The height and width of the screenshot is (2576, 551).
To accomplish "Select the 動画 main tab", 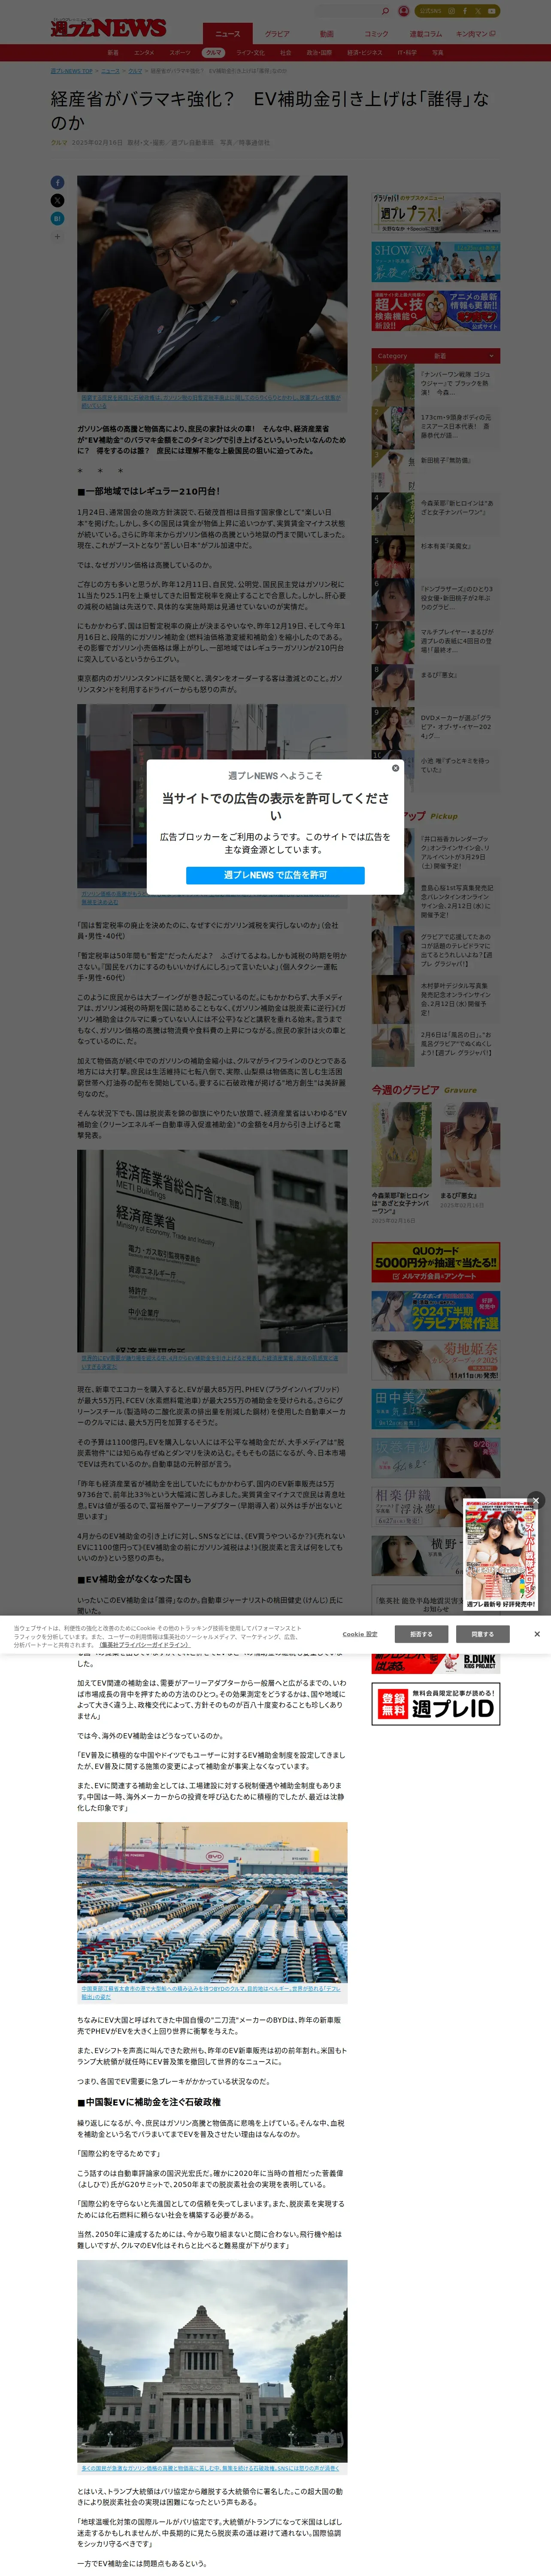I will point(327,34).
